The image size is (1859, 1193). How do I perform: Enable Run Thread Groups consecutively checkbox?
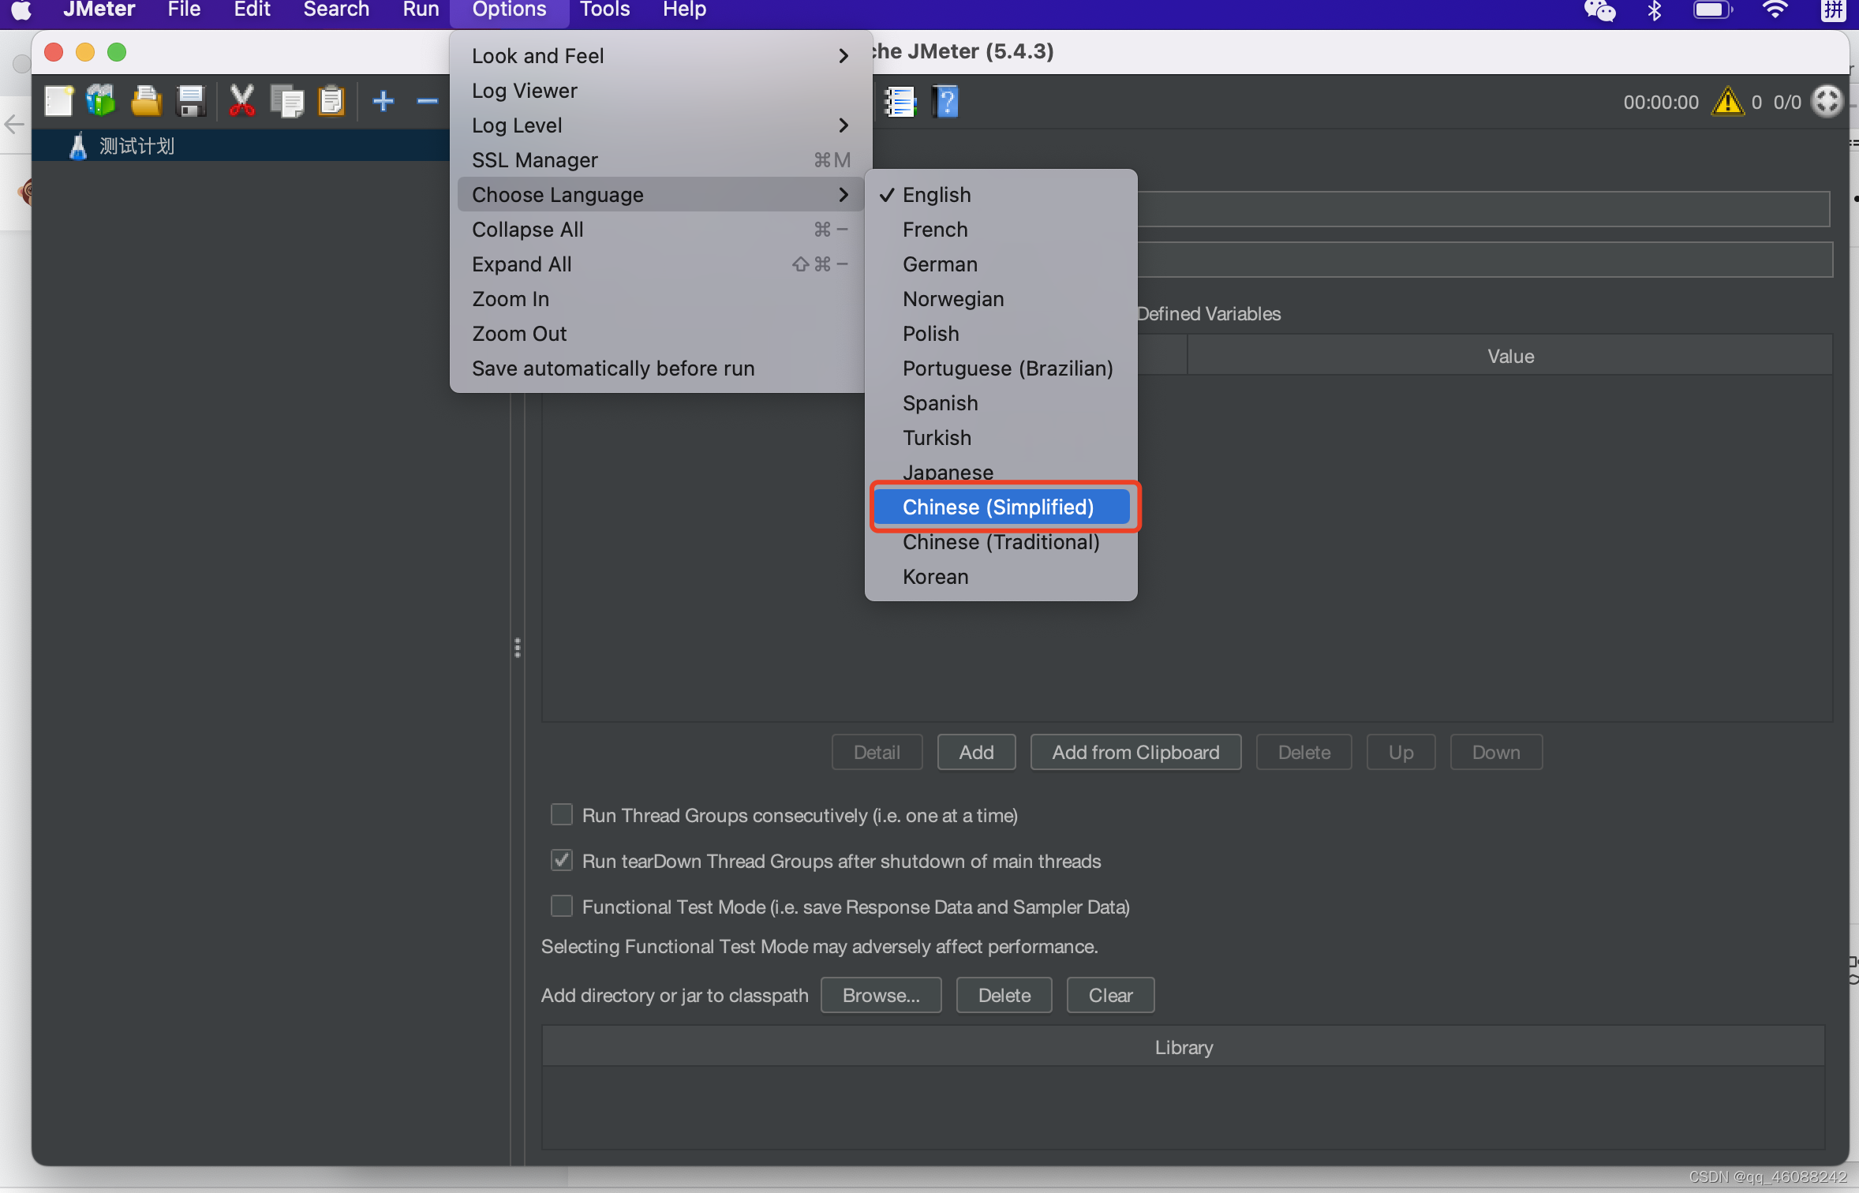[x=562, y=814]
